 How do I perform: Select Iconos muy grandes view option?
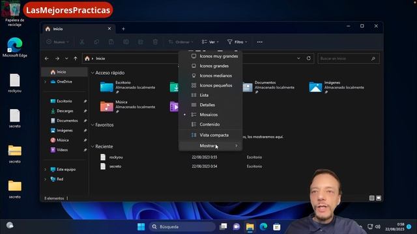pyautogui.click(x=210, y=57)
